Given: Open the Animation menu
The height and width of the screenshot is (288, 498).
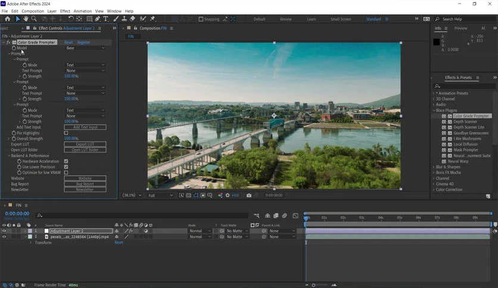Looking at the screenshot, I should [83, 11].
